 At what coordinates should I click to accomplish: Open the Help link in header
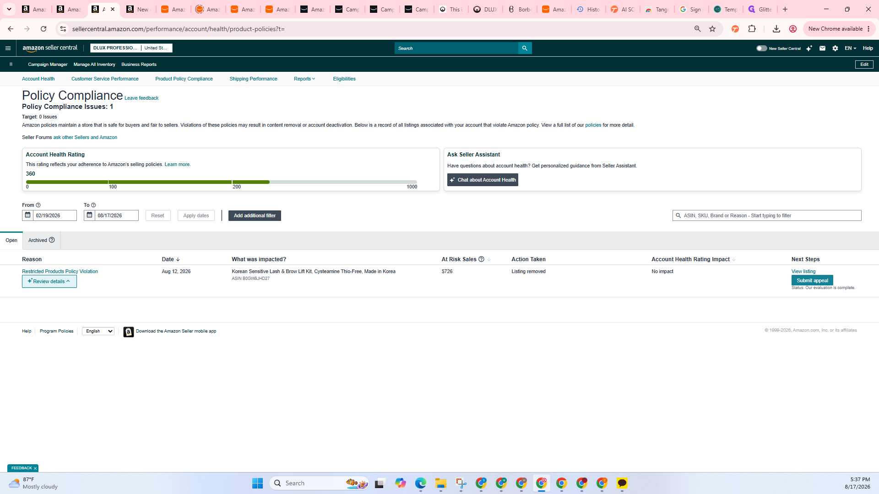coord(868,48)
